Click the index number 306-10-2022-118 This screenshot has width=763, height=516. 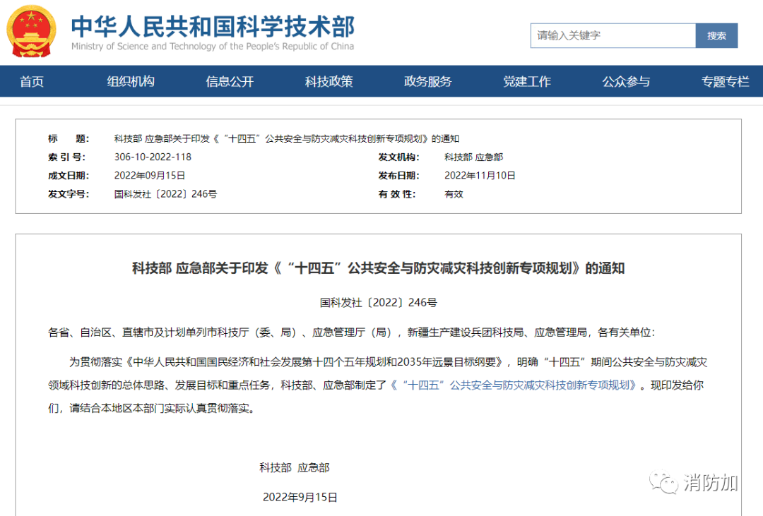[x=153, y=157]
